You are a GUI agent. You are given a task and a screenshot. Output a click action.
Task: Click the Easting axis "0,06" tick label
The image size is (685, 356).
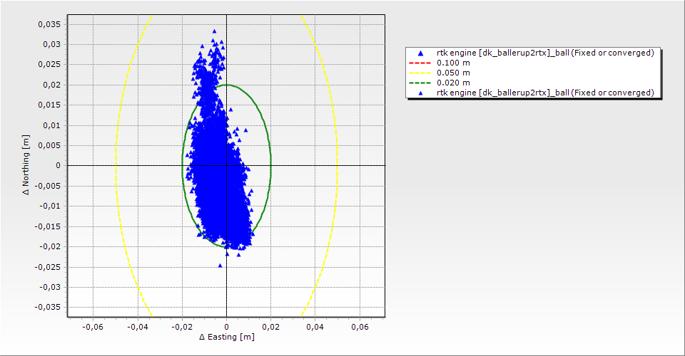pyautogui.click(x=360, y=327)
